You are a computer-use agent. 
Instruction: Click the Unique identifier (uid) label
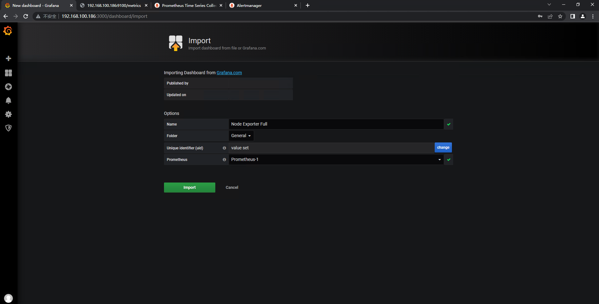(185, 148)
